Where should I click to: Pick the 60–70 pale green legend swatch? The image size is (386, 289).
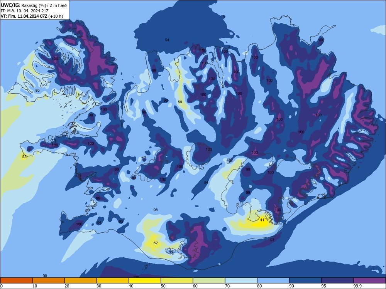209,281
